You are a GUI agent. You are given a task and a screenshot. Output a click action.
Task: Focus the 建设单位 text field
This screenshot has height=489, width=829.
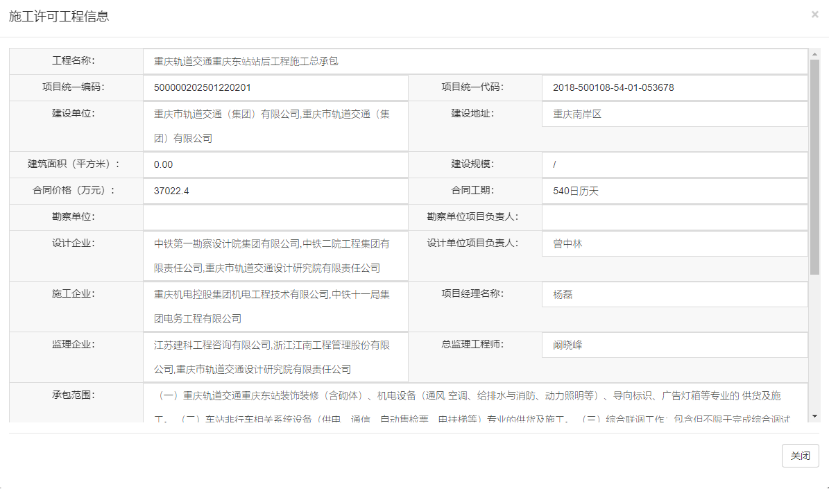tap(275, 126)
